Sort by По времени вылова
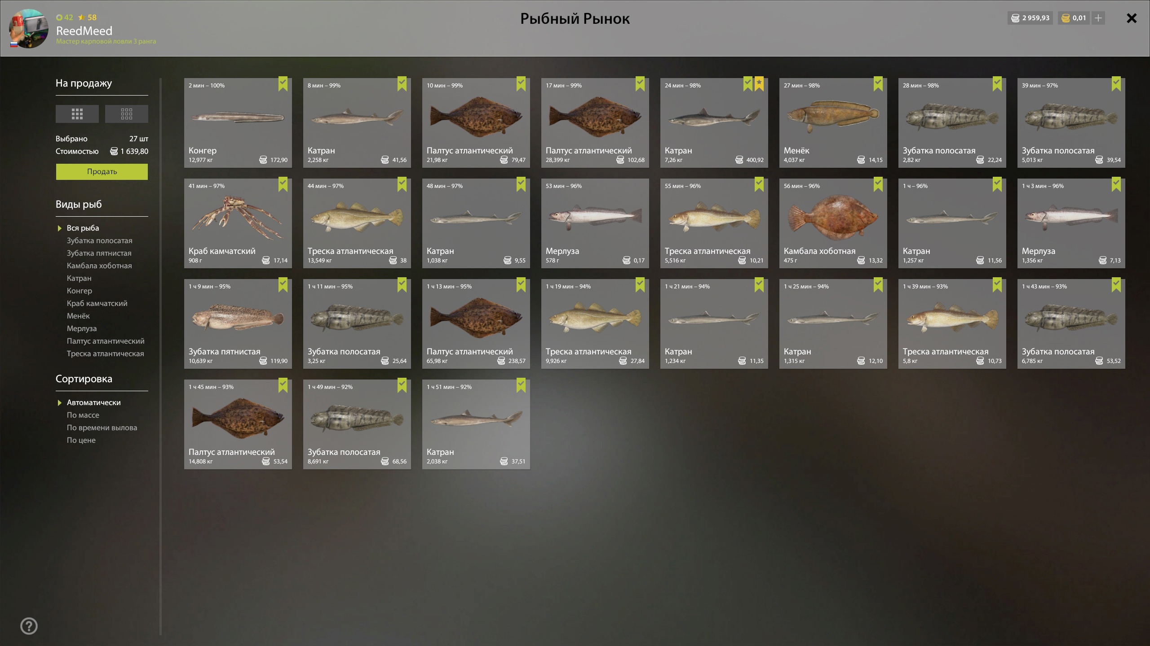Image resolution: width=1150 pixels, height=646 pixels. click(102, 428)
